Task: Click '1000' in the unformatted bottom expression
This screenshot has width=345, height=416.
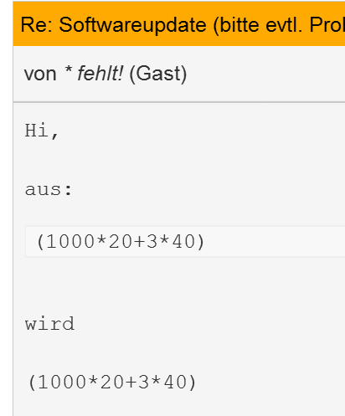Action: pos(62,383)
